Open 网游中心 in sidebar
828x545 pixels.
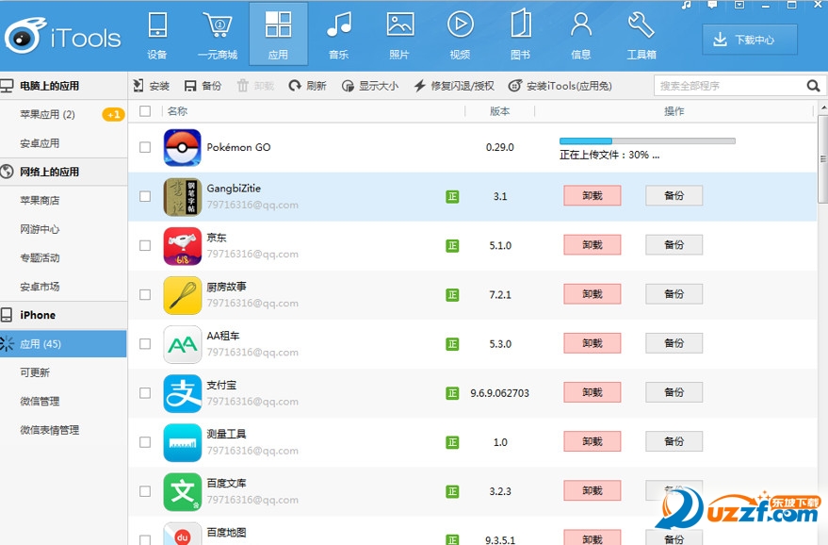tap(40, 229)
